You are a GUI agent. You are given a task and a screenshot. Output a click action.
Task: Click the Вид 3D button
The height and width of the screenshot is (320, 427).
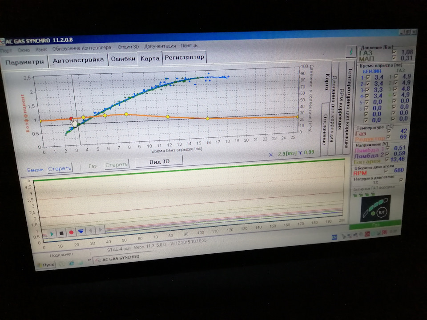[159, 162]
